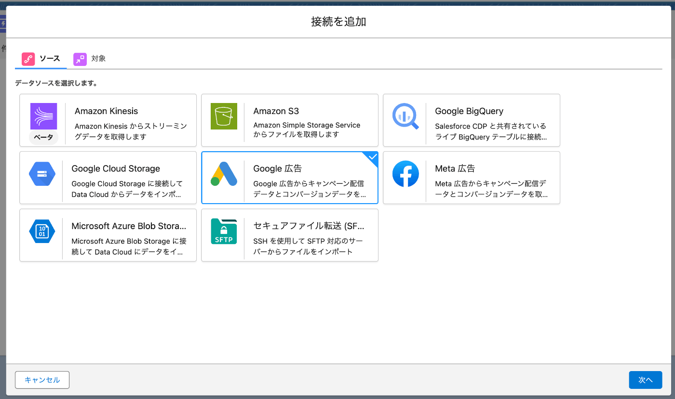Screen dimensions: 675x399
Task: Click the purple 対象 tab icon
Action: [x=80, y=59]
